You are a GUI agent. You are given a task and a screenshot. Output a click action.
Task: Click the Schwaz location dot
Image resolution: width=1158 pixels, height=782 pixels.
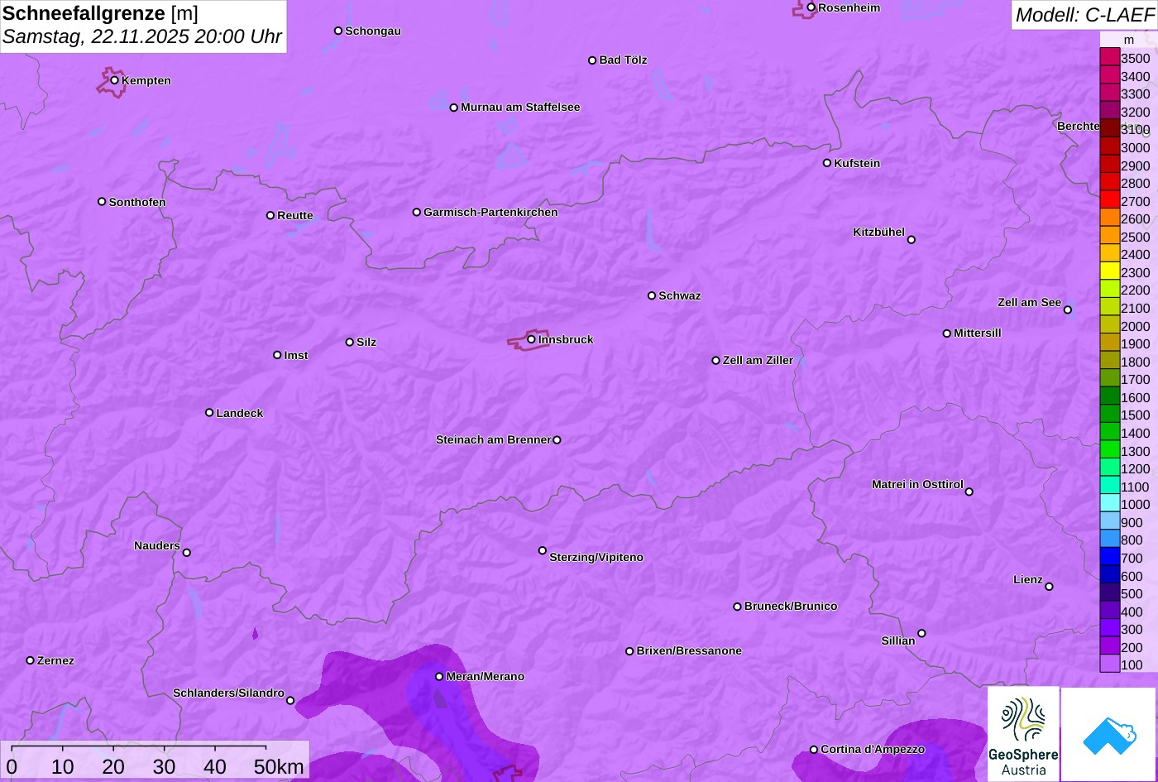pos(651,295)
